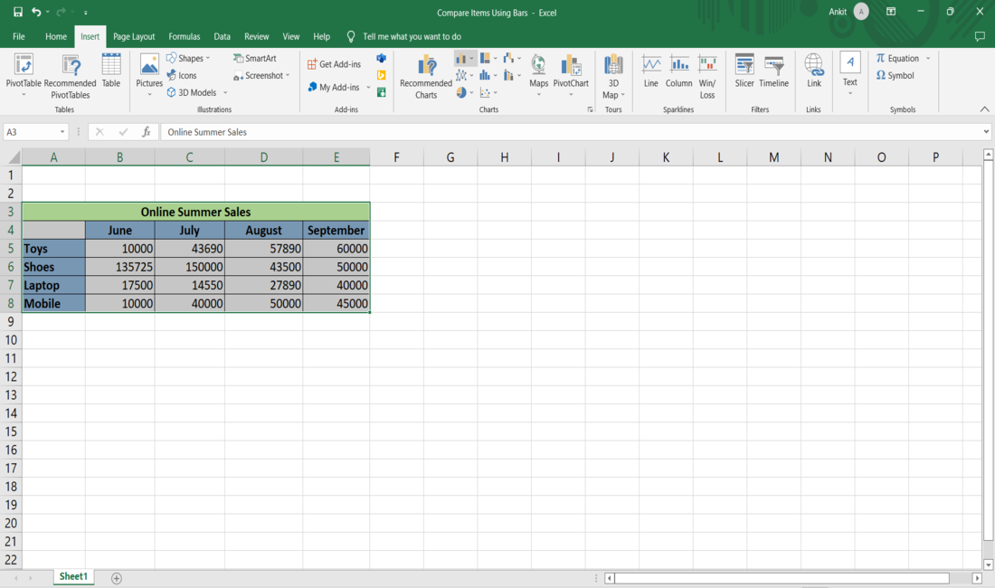
Task: Insert a Win/Loss sparkline
Action: 706,74
